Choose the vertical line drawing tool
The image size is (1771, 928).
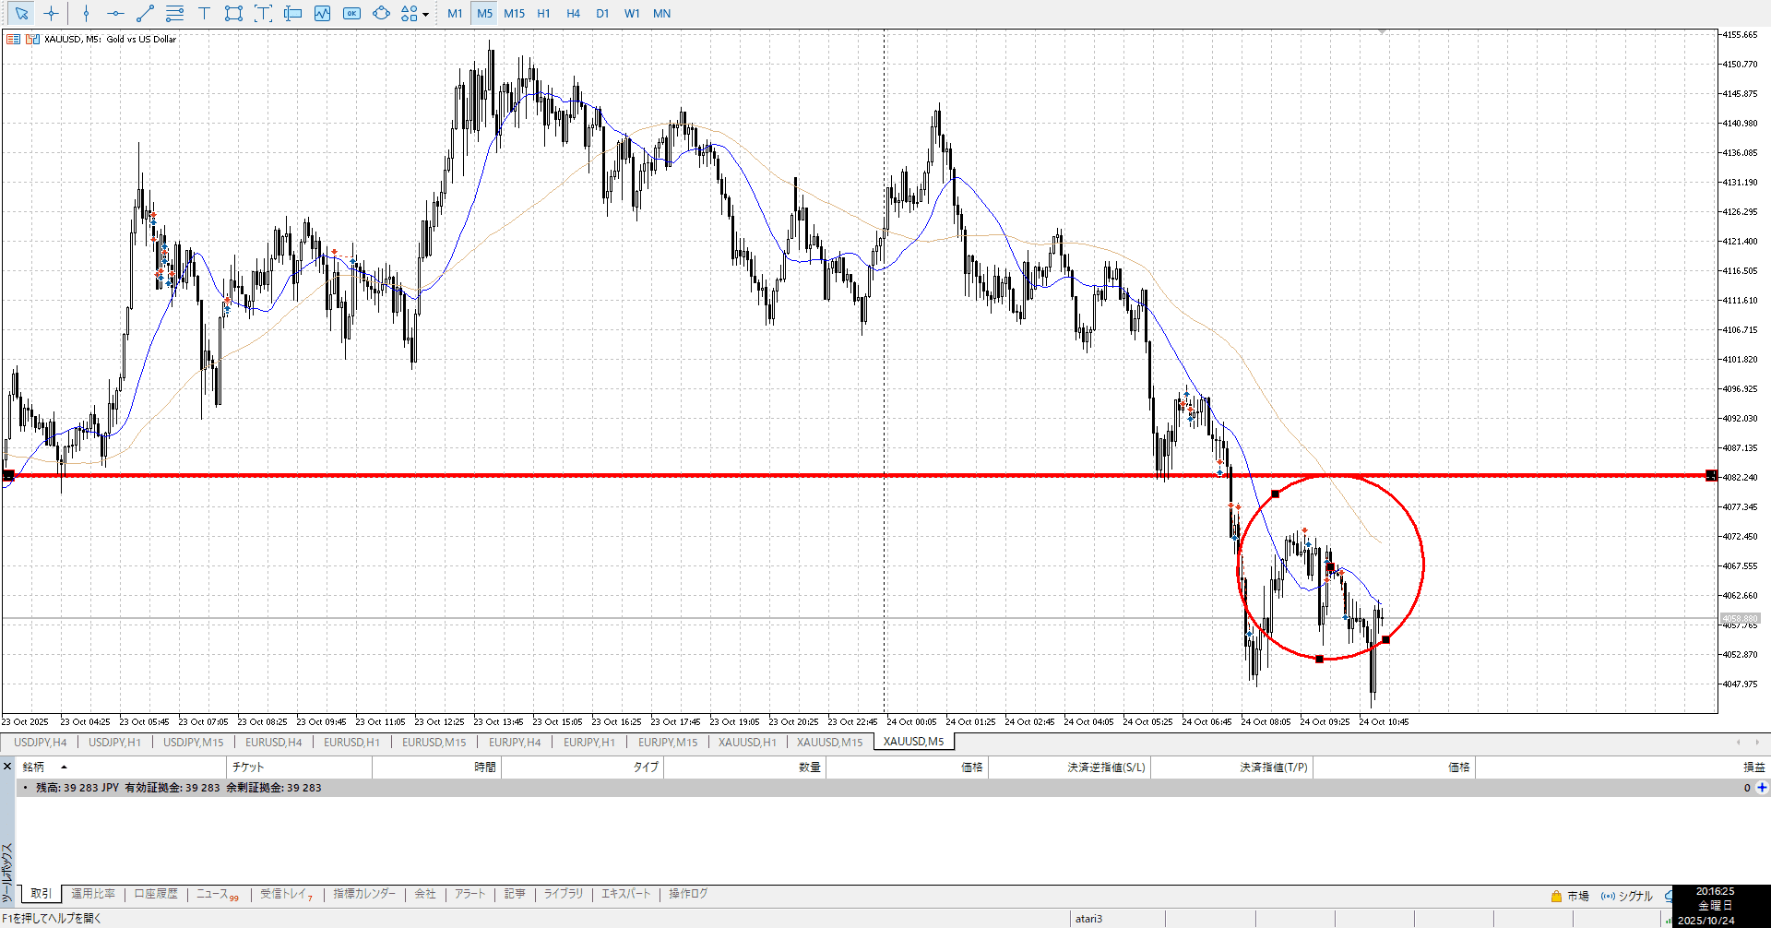(86, 14)
